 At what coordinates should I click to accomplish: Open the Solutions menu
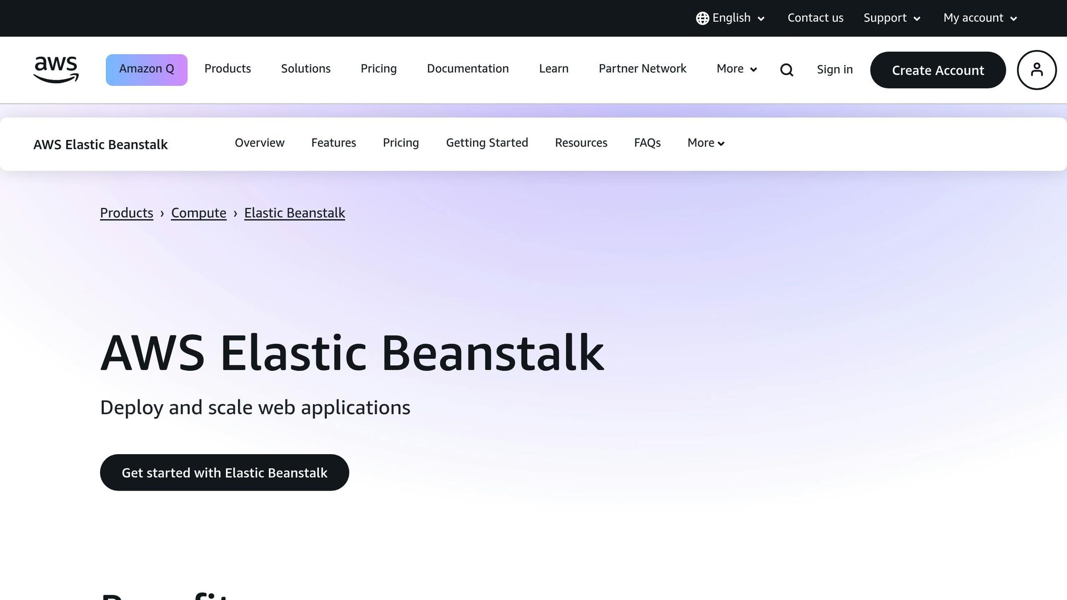306,69
